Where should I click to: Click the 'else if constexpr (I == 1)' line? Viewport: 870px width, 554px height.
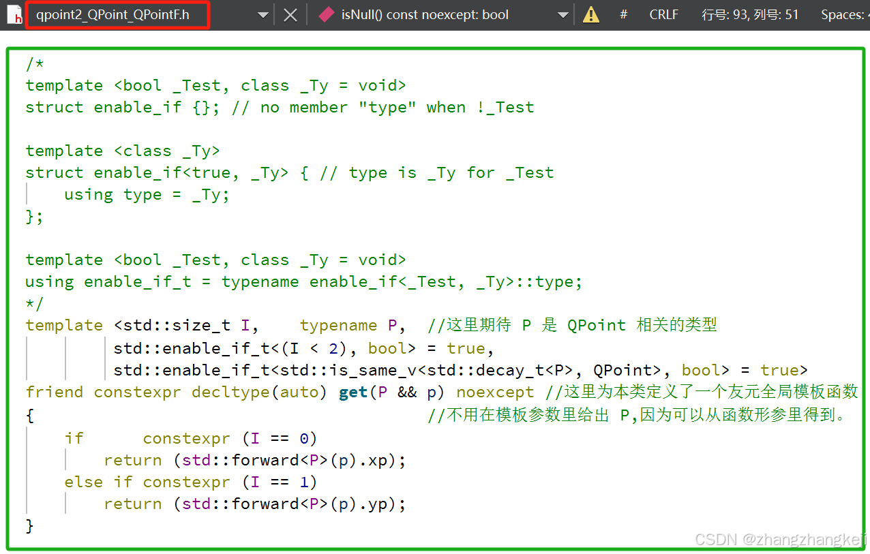(x=191, y=482)
